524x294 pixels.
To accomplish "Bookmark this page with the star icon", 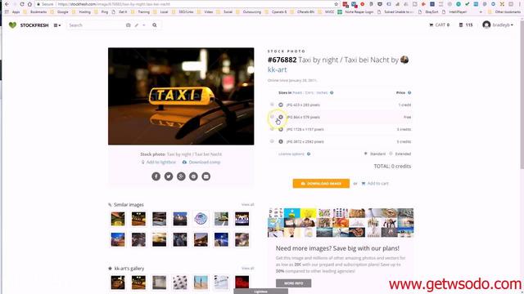I will 337,4.
